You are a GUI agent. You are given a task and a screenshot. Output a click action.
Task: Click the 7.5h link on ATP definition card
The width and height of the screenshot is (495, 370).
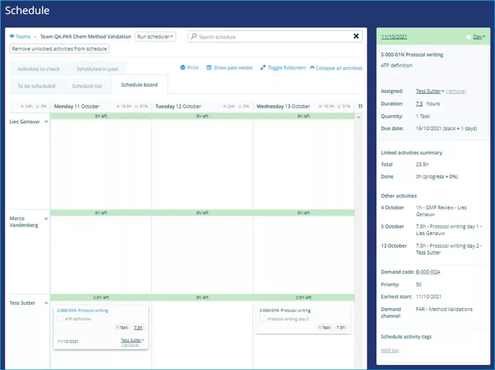click(138, 327)
